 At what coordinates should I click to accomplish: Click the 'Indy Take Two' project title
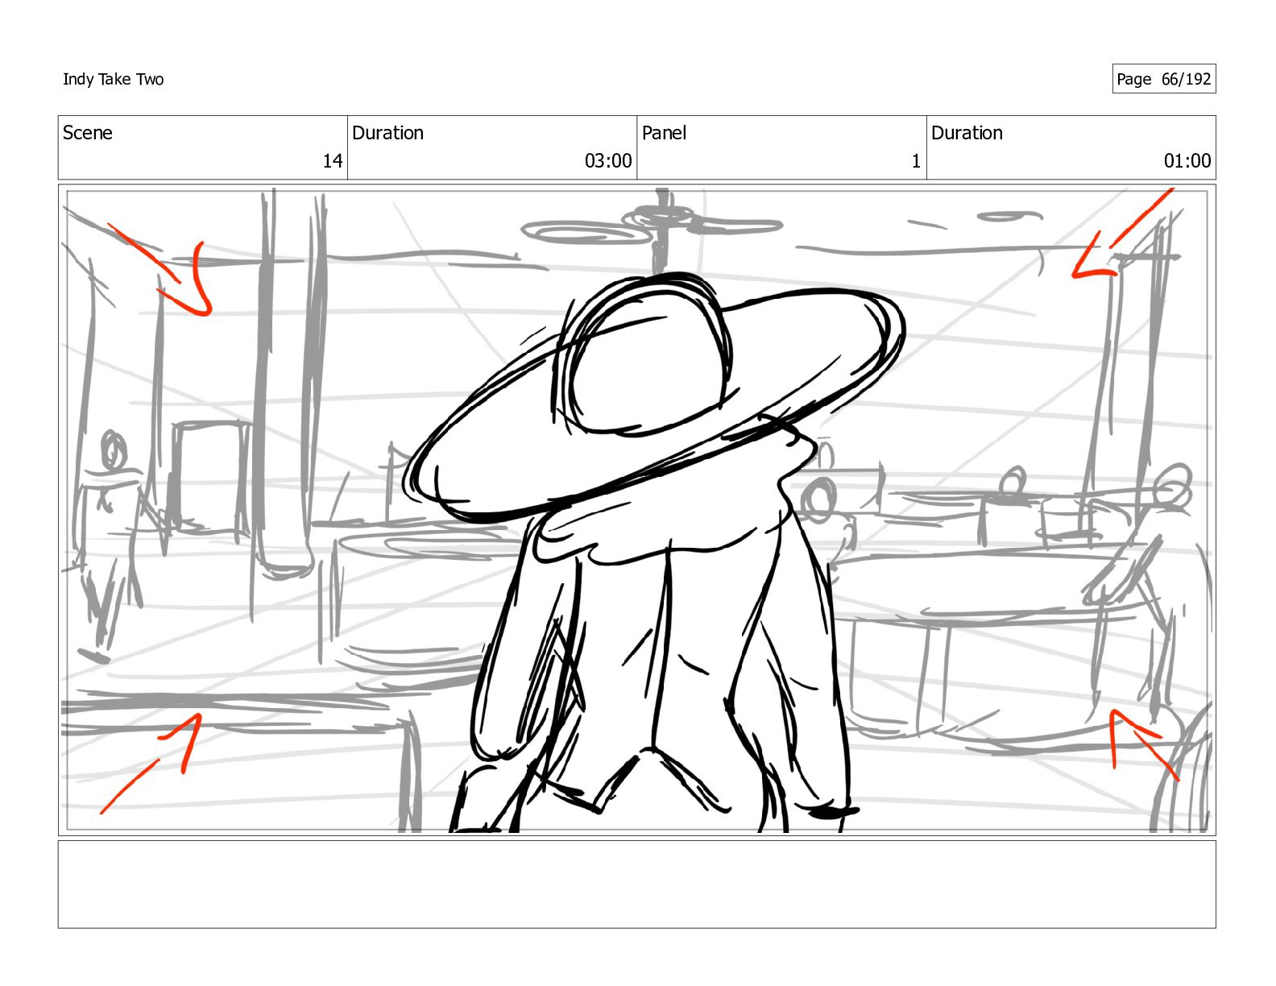[x=113, y=79]
